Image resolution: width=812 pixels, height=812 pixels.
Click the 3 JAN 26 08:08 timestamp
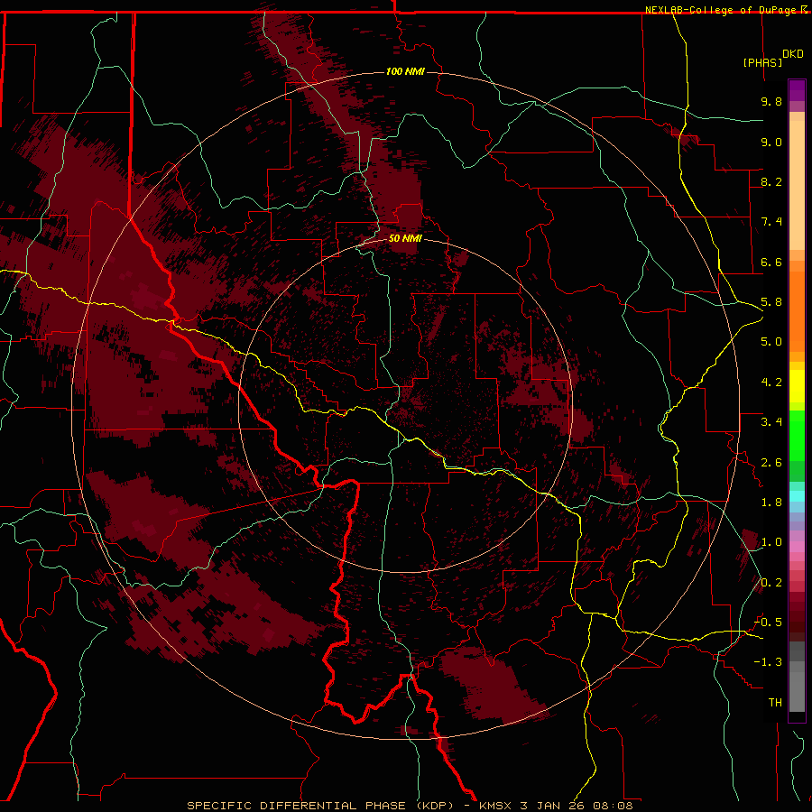point(577,806)
